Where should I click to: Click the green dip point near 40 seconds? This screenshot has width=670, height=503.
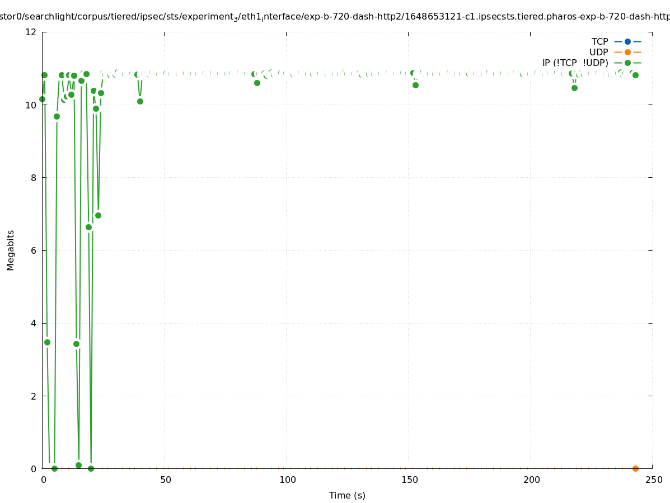point(140,101)
